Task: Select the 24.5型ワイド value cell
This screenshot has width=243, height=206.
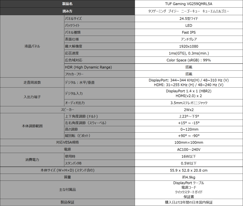Action: [x=188, y=19]
